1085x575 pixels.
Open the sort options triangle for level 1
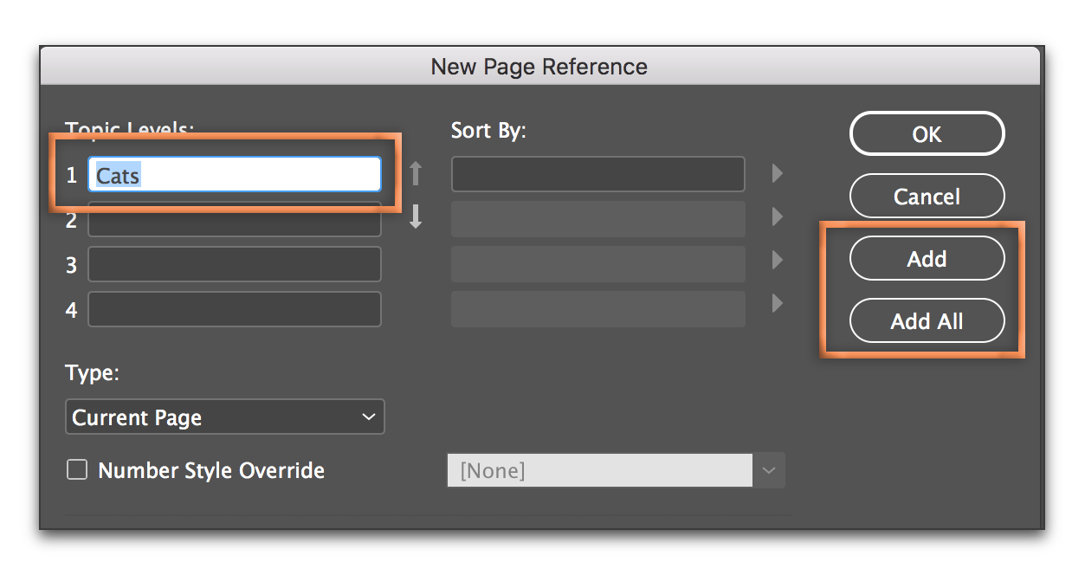pyautogui.click(x=776, y=173)
